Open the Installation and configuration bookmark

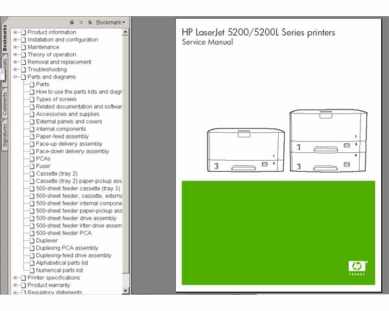click(63, 40)
